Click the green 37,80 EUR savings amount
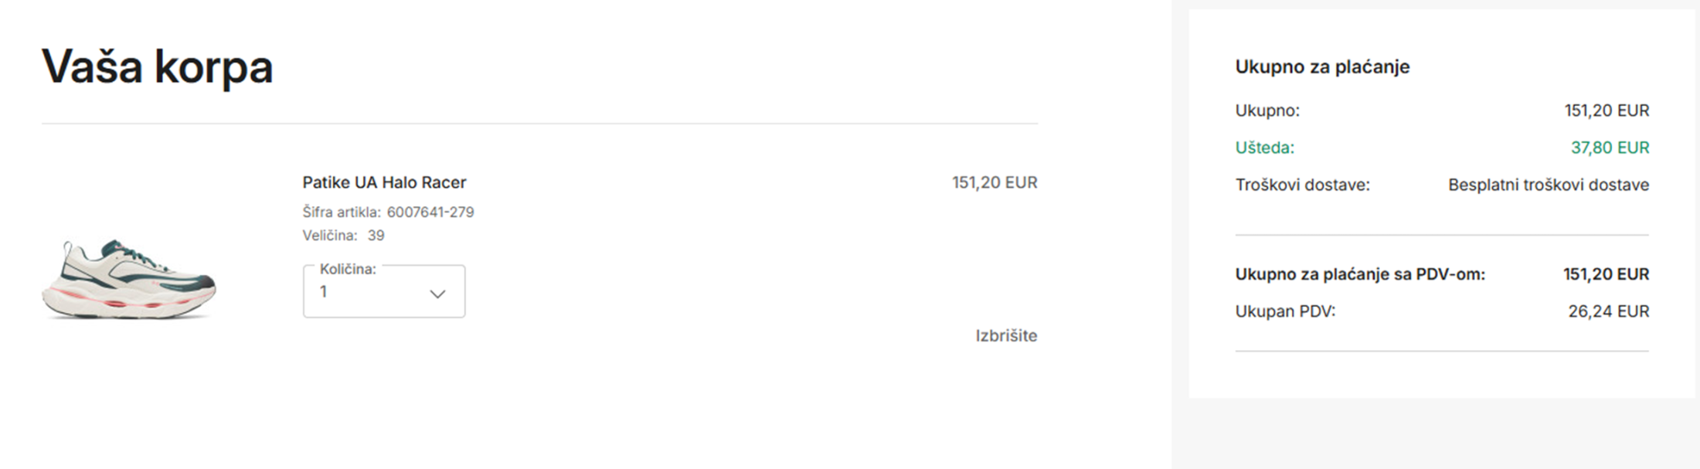 1610,148
